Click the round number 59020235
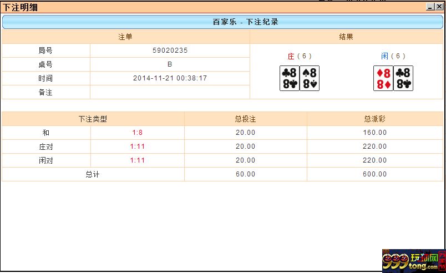 click(x=170, y=50)
